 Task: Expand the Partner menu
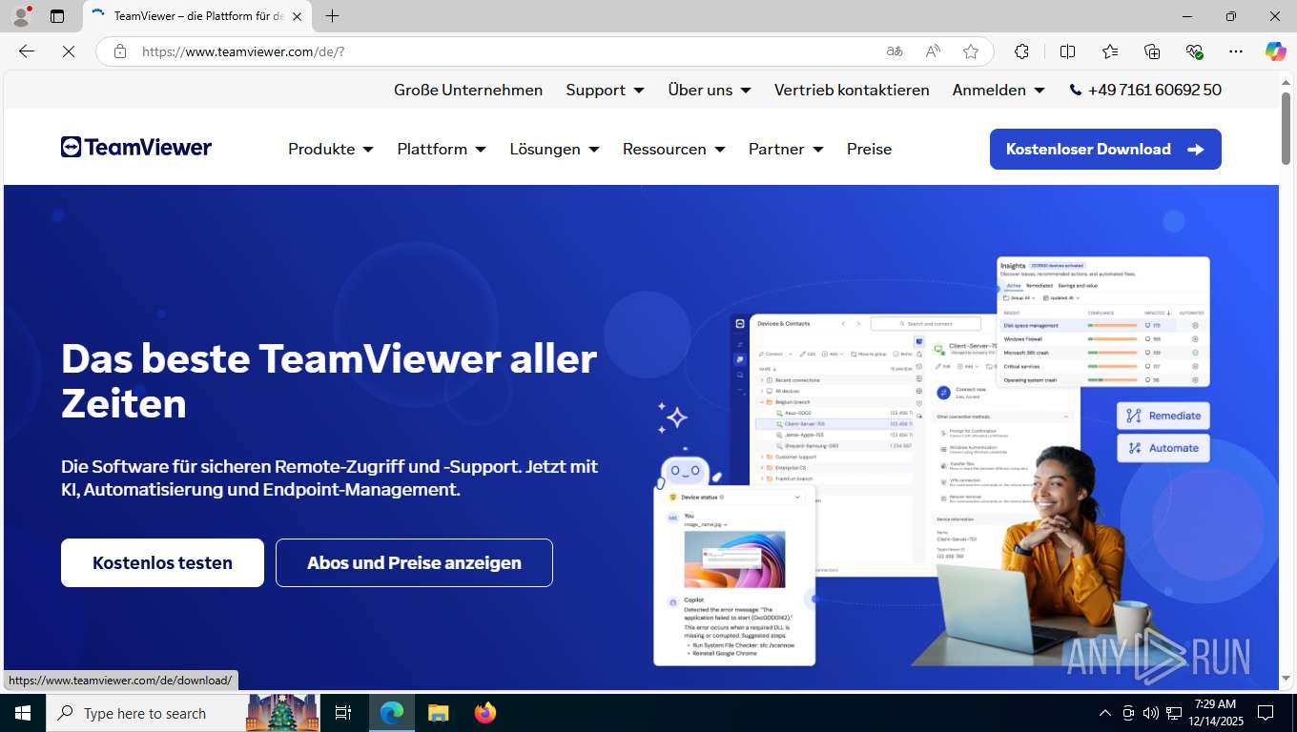786,149
